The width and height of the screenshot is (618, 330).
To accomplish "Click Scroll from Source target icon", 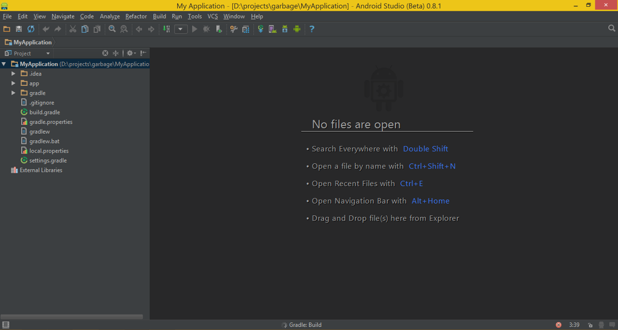I will [105, 53].
